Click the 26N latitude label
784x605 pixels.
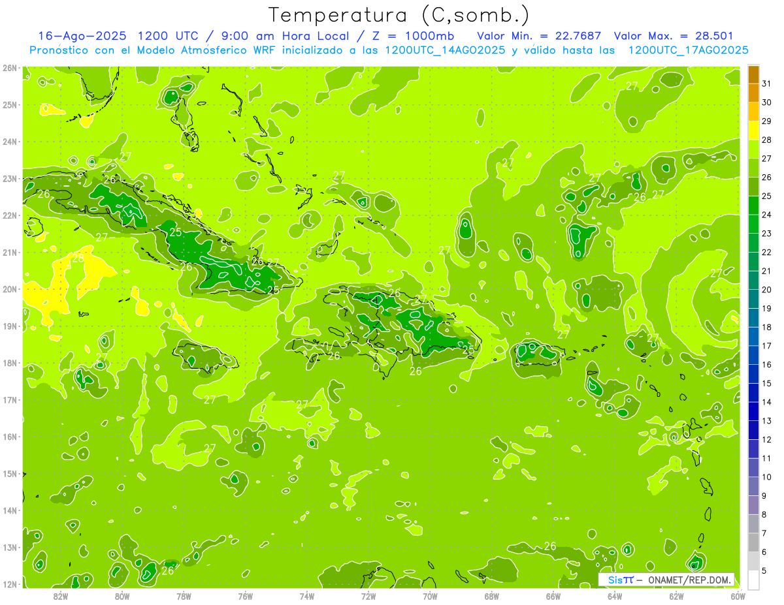coord(9,68)
